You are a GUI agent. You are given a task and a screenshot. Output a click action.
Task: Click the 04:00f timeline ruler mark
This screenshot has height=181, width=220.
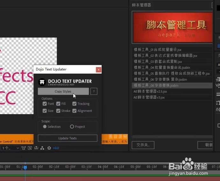point(103,167)
